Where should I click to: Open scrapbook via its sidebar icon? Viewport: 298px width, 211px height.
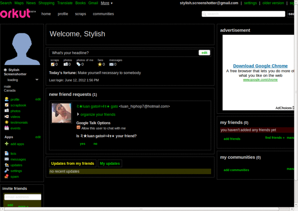pyautogui.click(x=7, y=105)
